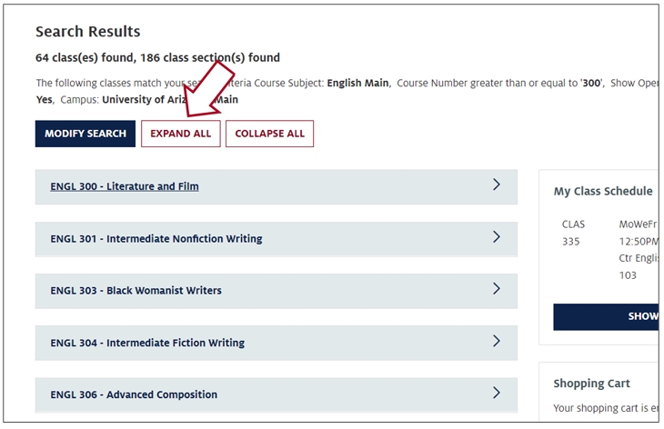Expand ENGL 301 row chevron arrow
Image resolution: width=664 pixels, height=429 pixels.
point(497,237)
